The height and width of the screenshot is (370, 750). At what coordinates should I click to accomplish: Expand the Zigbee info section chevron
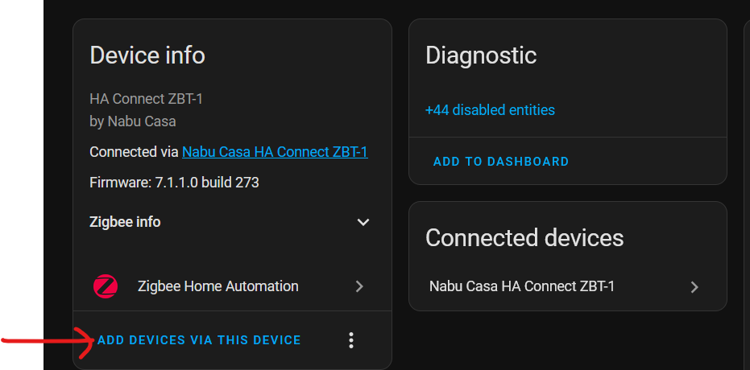coord(363,222)
